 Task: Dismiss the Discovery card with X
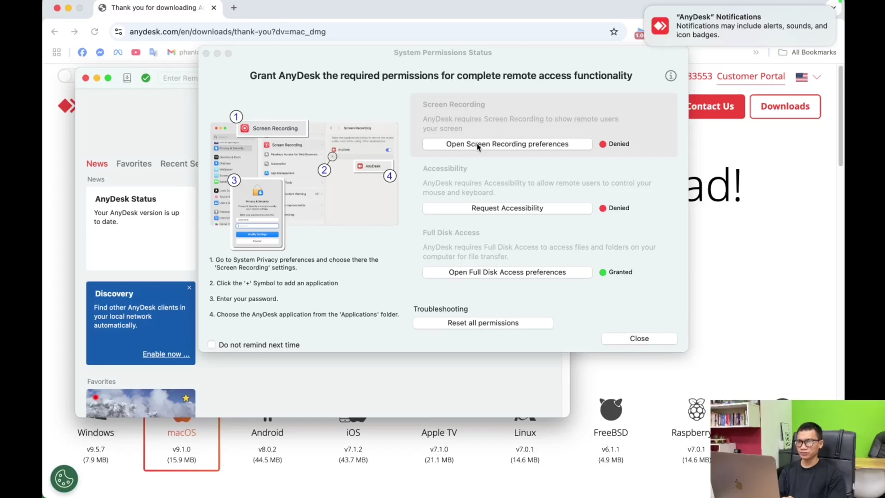tap(189, 288)
